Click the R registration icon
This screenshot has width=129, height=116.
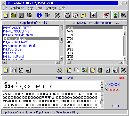[47, 15]
